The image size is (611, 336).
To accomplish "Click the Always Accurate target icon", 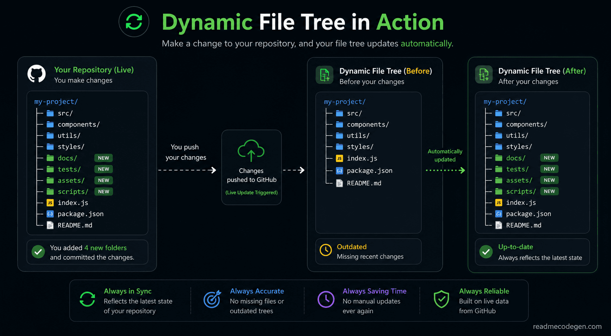I will pyautogui.click(x=212, y=299).
